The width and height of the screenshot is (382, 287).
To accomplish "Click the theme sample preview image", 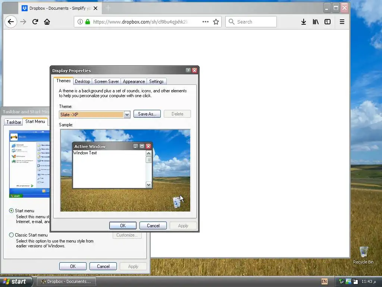I will 125,170.
